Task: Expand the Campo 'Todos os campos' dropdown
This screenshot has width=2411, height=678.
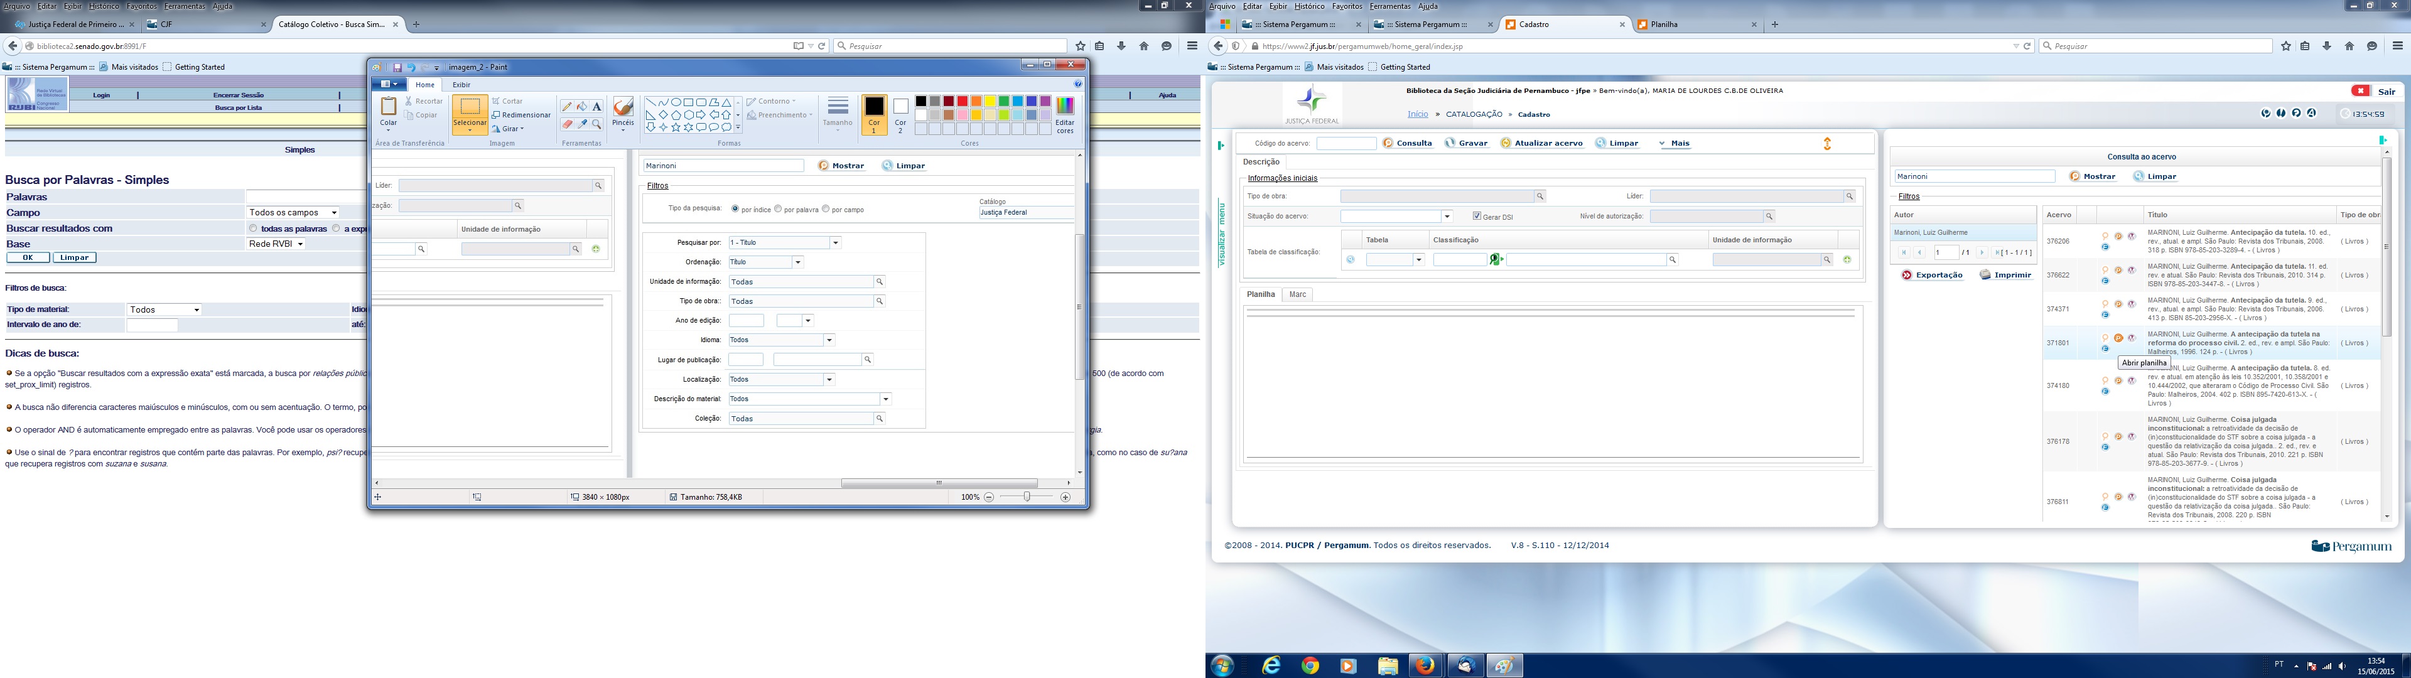Action: tap(333, 213)
